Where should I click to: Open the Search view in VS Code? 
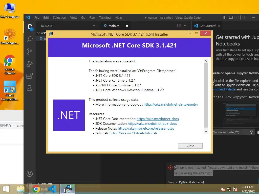[x=30, y=39]
